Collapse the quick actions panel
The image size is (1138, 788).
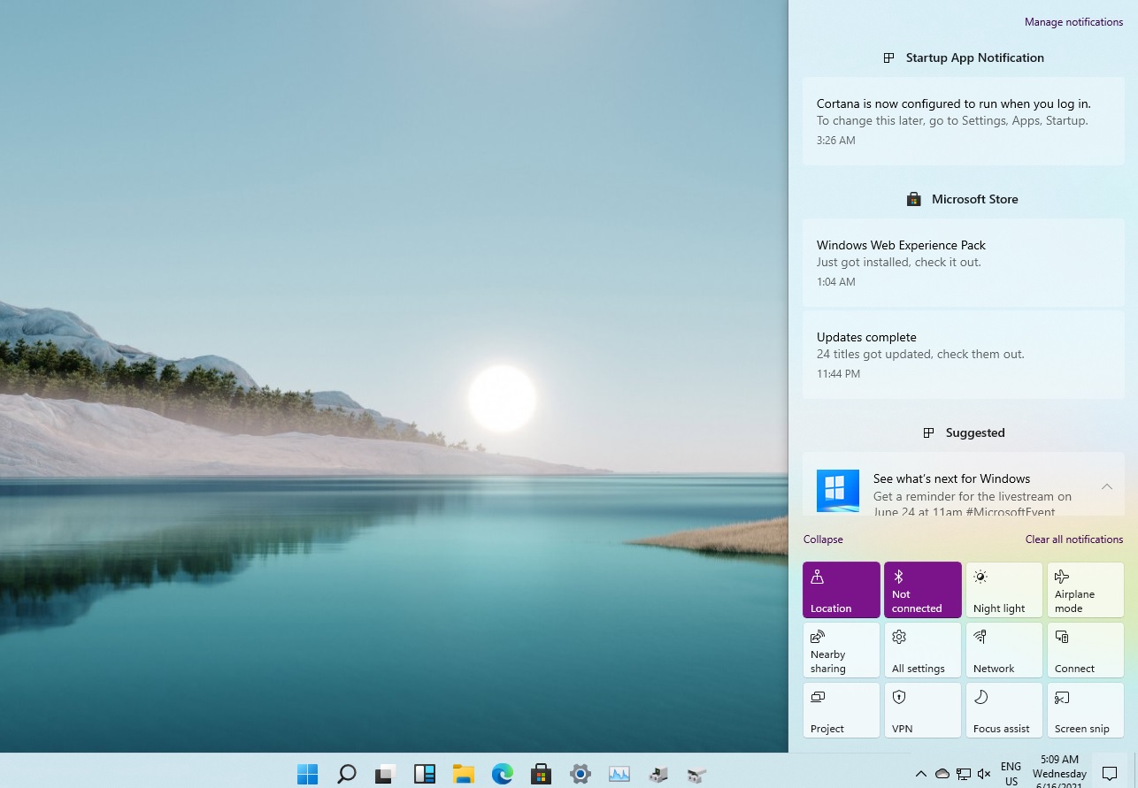[823, 539]
